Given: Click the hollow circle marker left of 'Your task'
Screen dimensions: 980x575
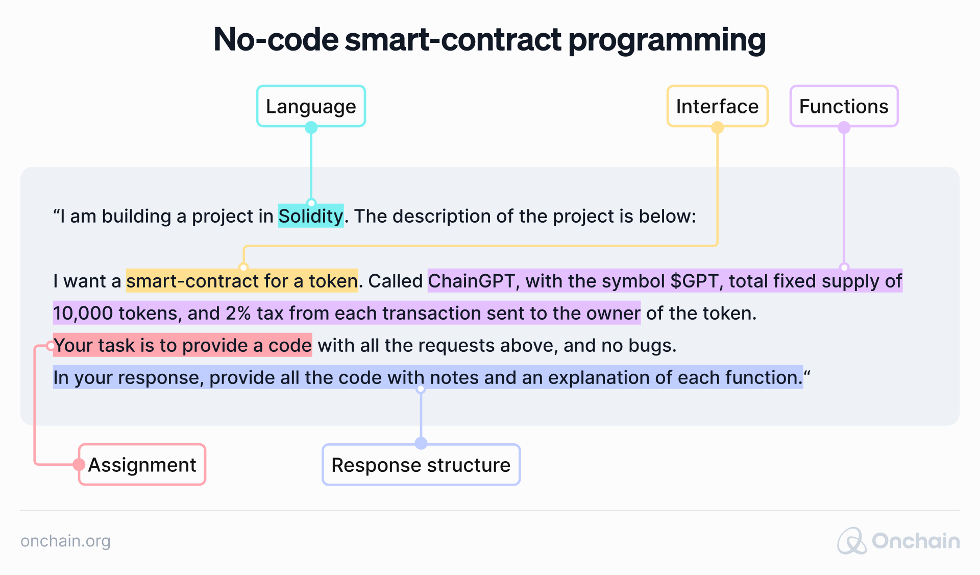Looking at the screenshot, I should (x=51, y=346).
